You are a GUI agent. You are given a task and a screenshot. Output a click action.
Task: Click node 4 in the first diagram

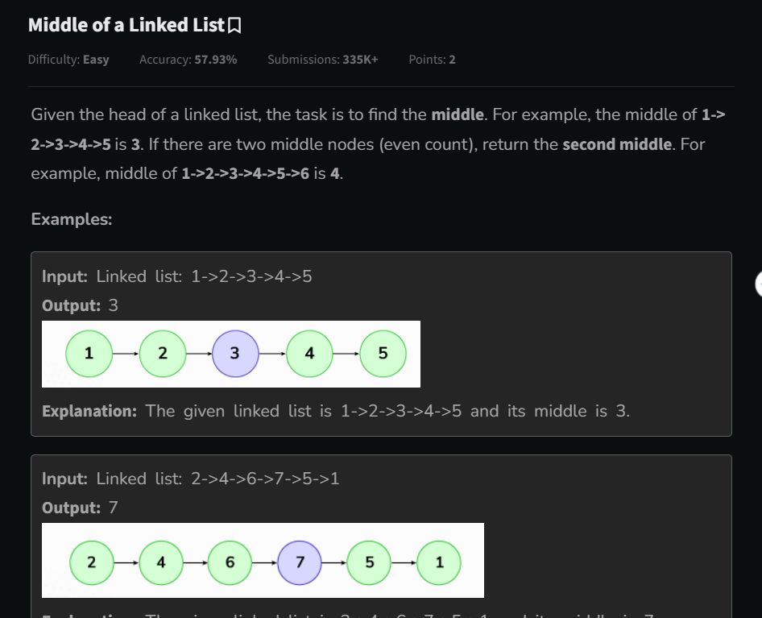tap(309, 354)
